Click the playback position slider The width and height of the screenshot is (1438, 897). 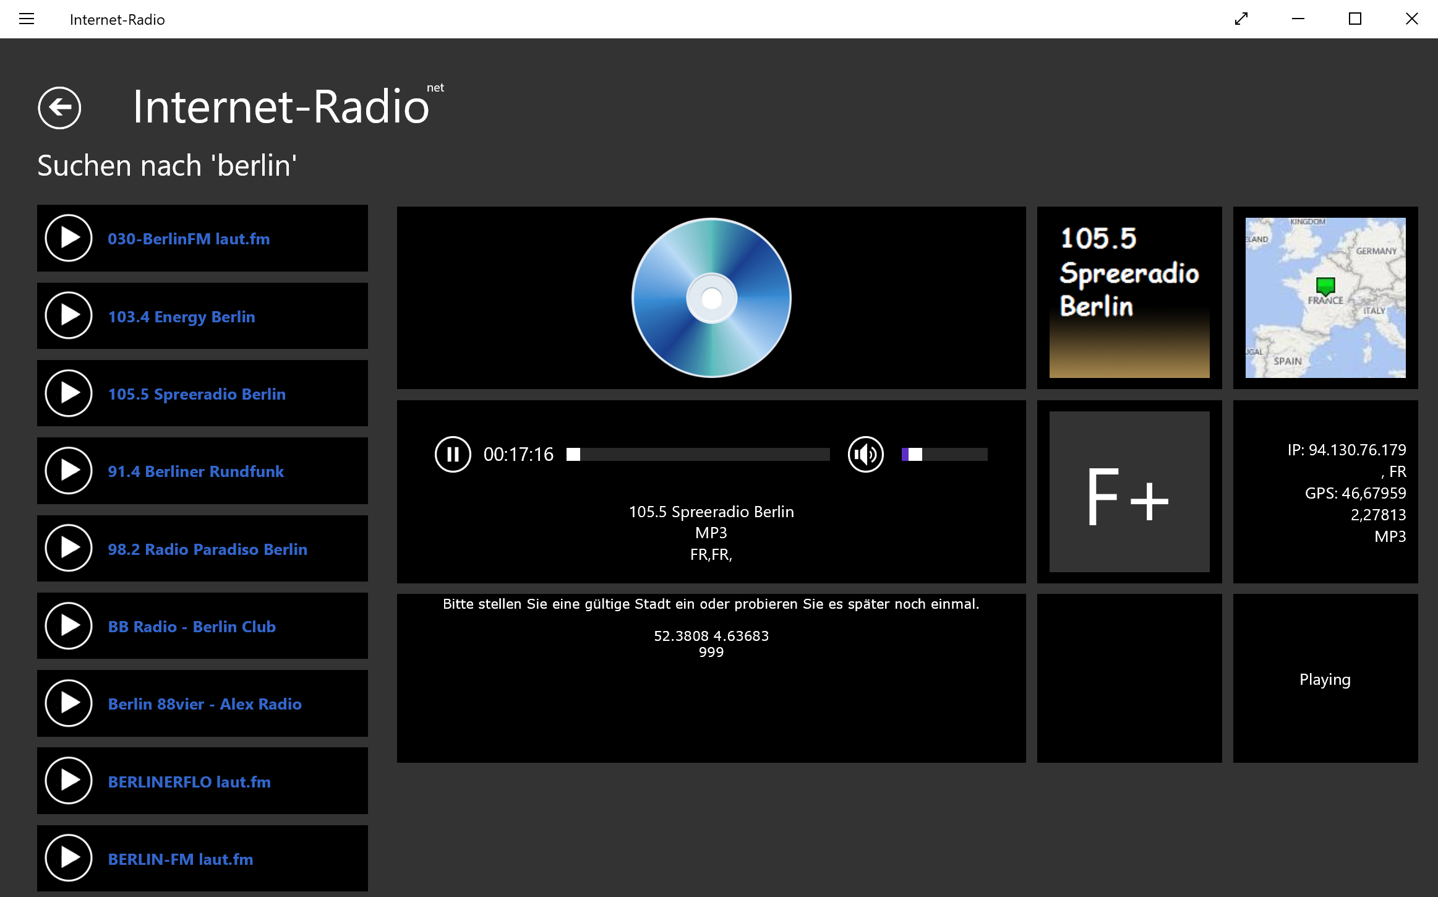pyautogui.click(x=698, y=455)
